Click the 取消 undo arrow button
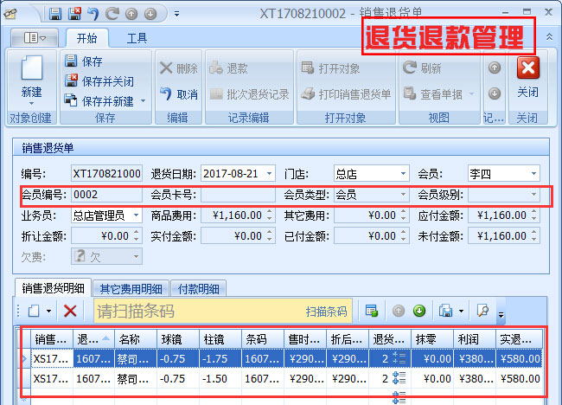 pos(167,93)
